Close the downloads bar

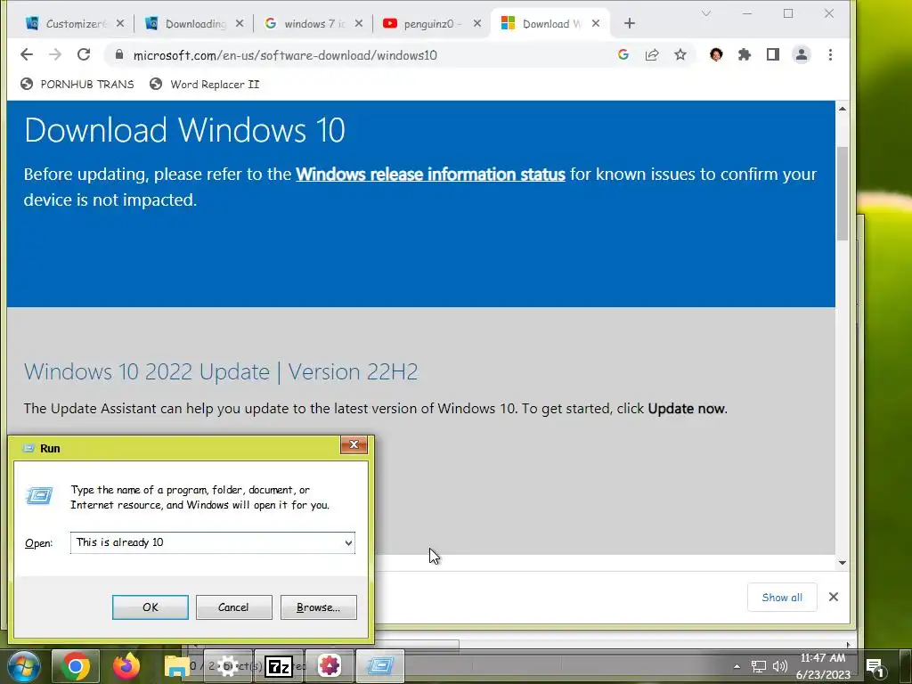point(834,597)
